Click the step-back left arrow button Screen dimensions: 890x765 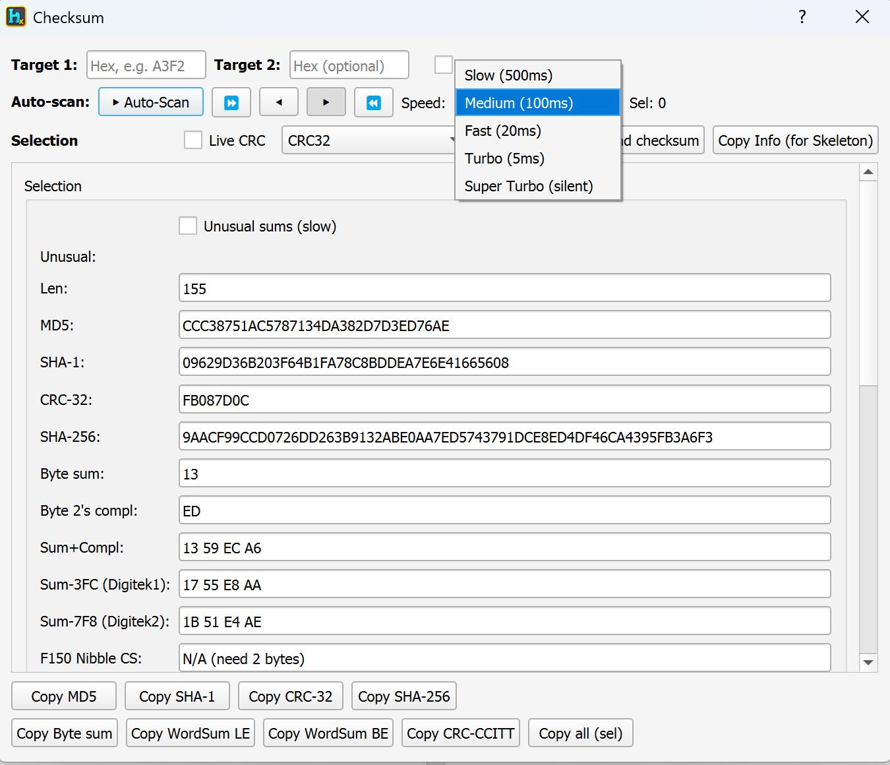(279, 102)
